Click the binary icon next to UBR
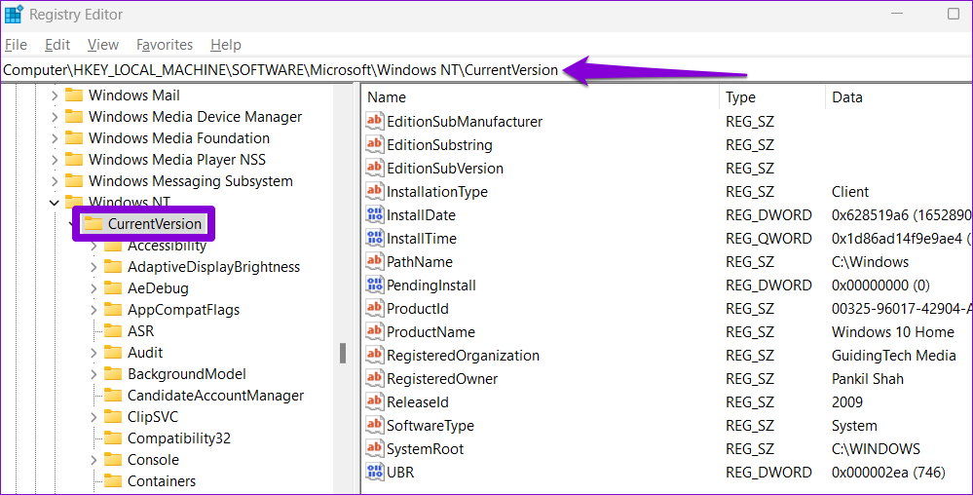Image resolution: width=973 pixels, height=495 pixels. click(375, 473)
